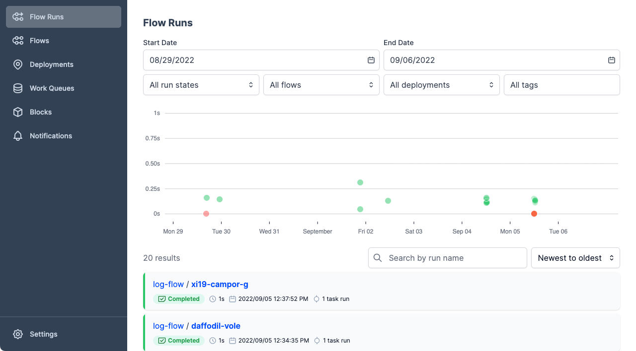Click the Notifications bell icon
This screenshot has width=636, height=351.
point(18,136)
